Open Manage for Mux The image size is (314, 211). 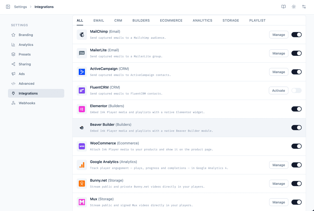click(279, 202)
